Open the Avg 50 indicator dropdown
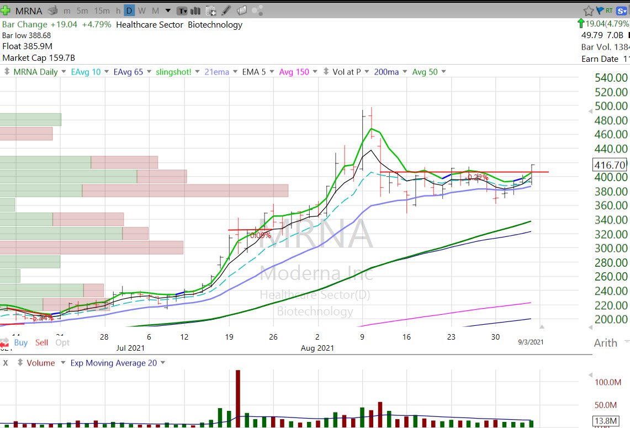This screenshot has height=428, width=630. click(443, 72)
